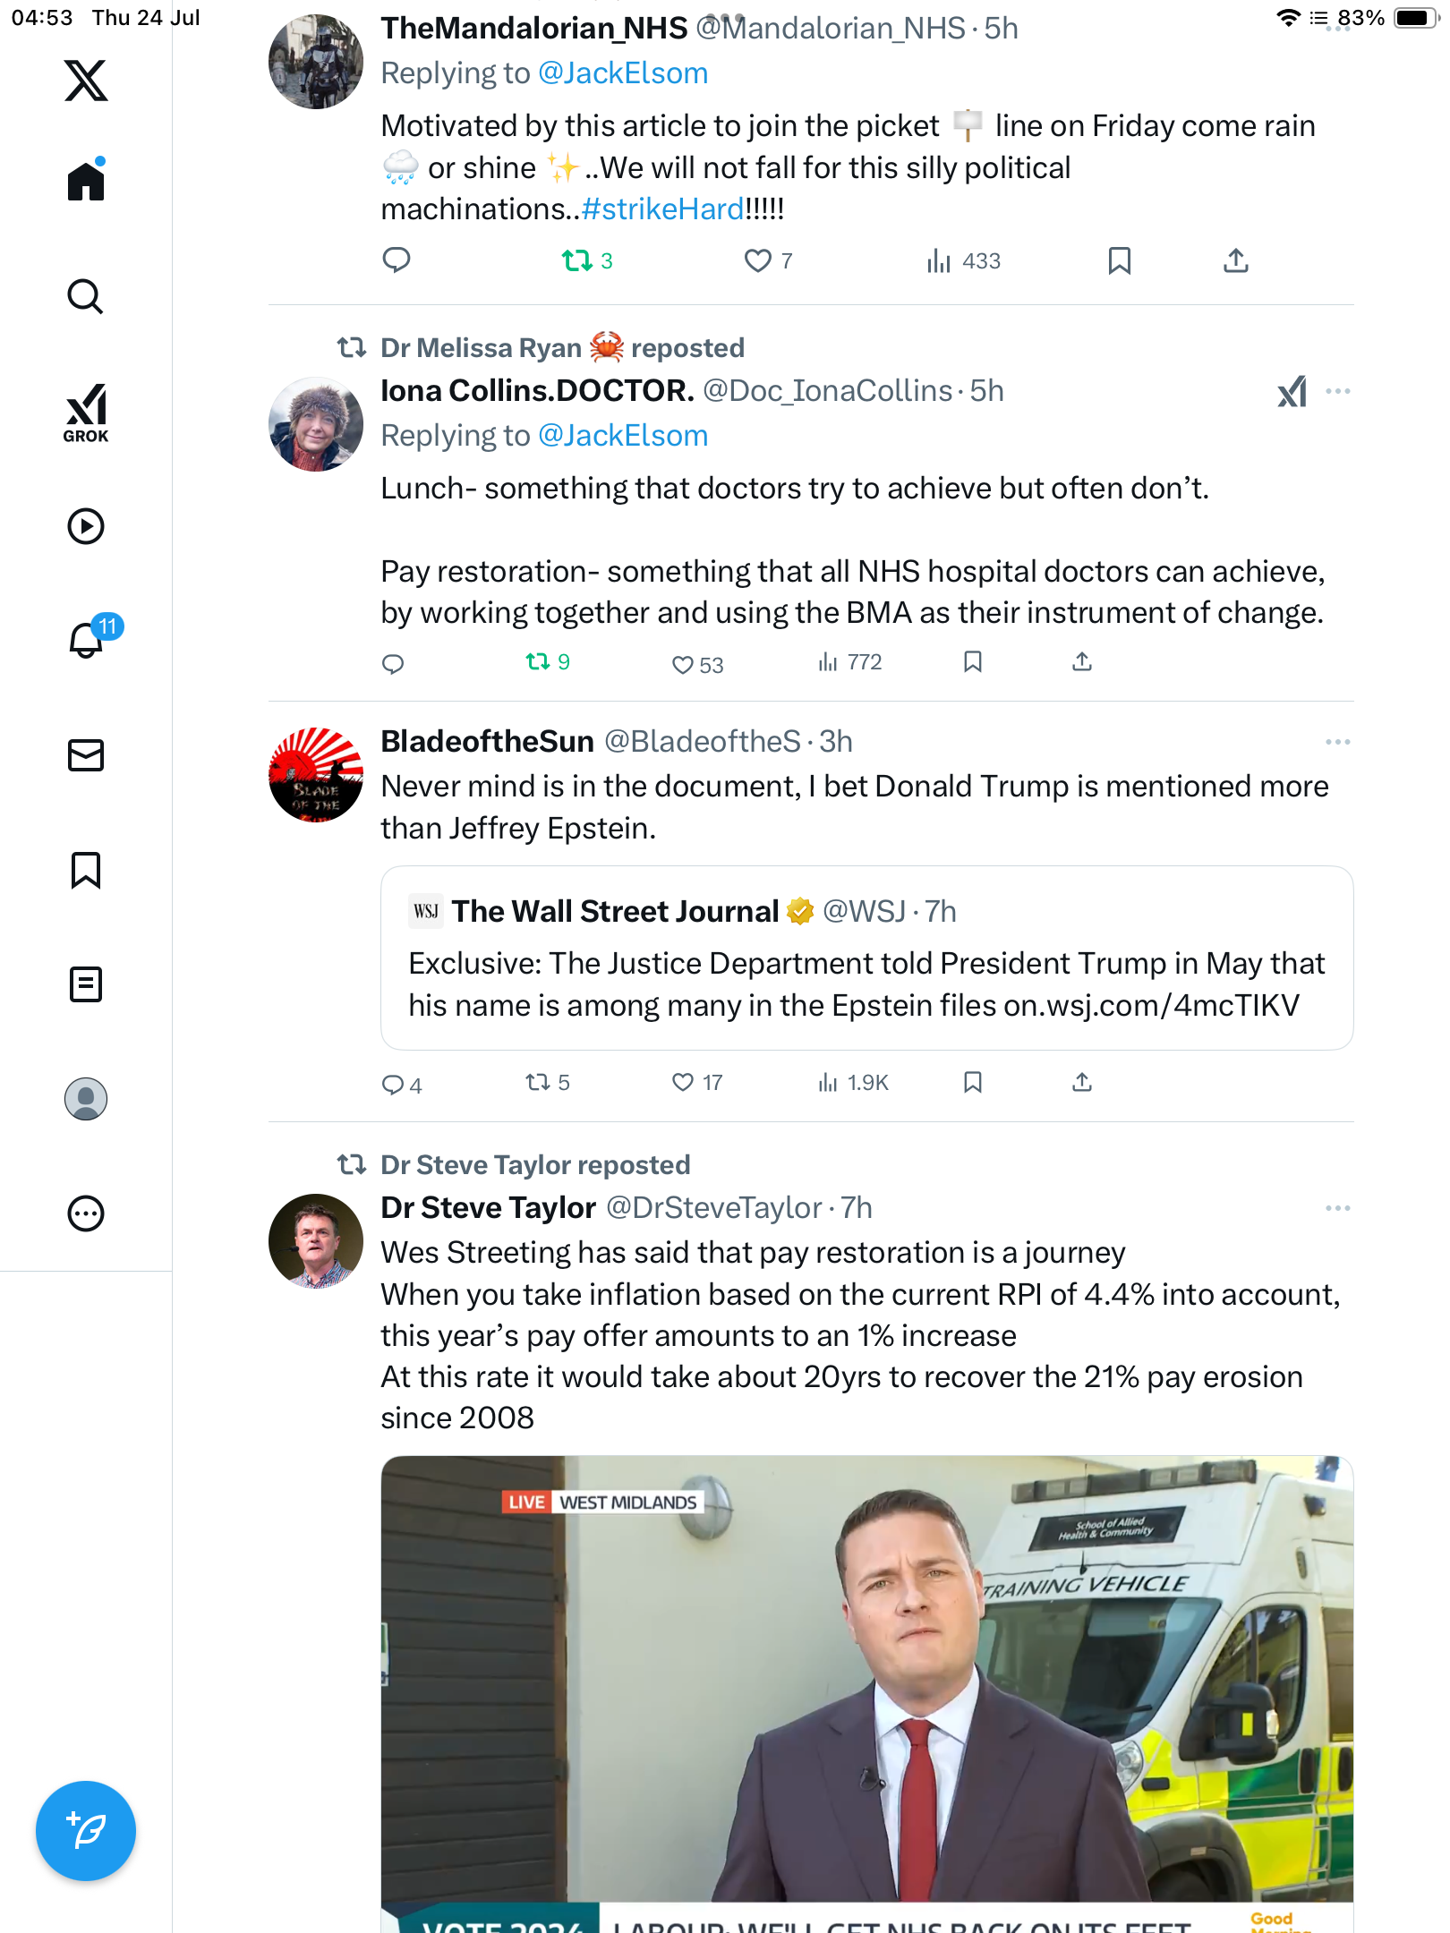
Task: Open the lists icon in sidebar
Action: (x=86, y=984)
